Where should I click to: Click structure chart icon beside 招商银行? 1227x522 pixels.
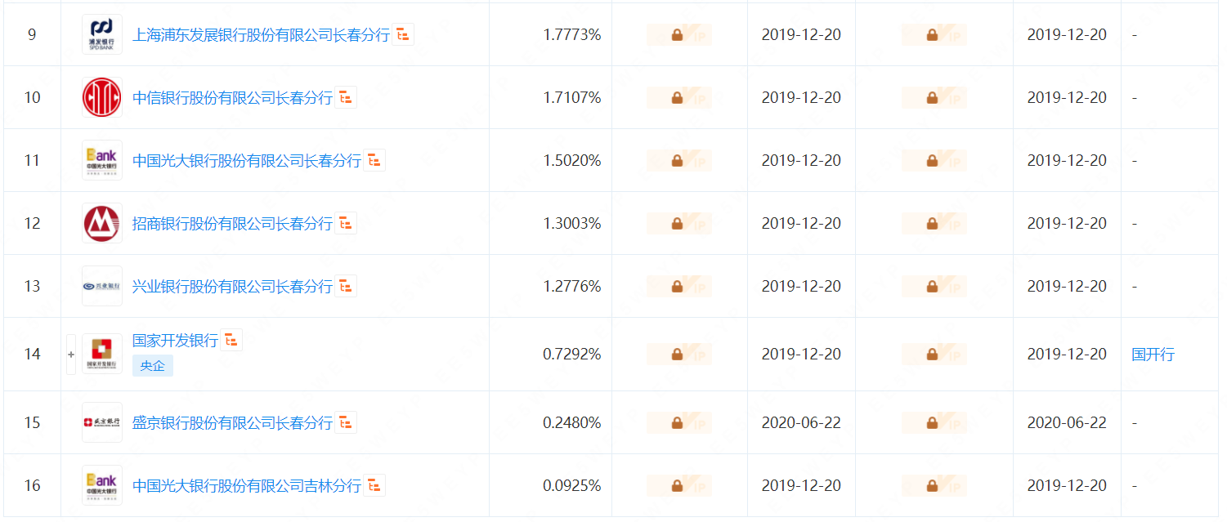click(346, 223)
